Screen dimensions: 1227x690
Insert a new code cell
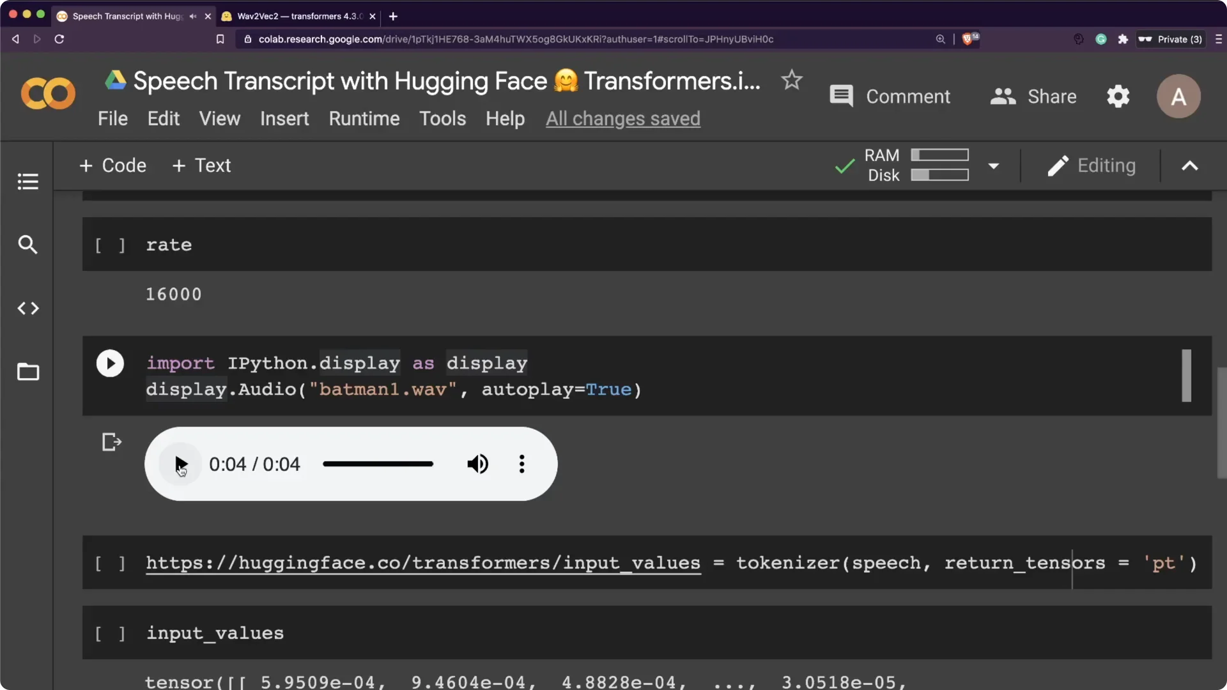(112, 165)
